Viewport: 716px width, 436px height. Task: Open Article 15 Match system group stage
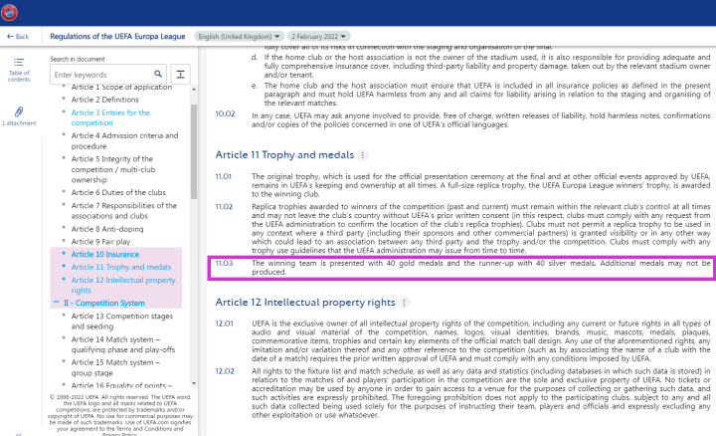pyautogui.click(x=115, y=367)
